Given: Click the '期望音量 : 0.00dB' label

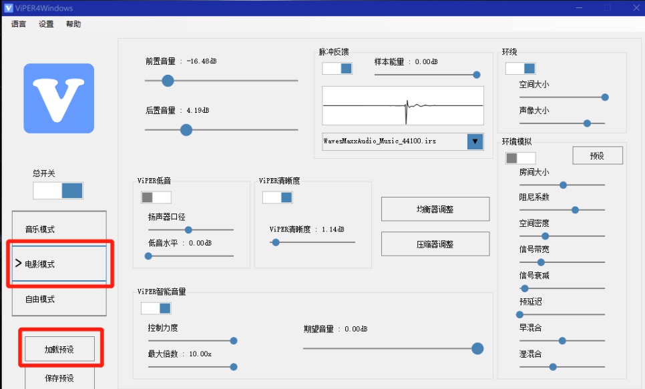Looking at the screenshot, I should (x=336, y=329).
